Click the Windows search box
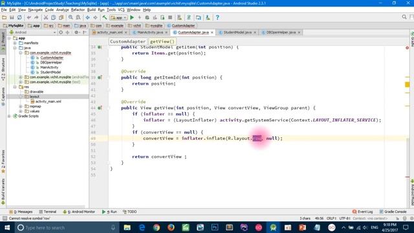The image size is (414, 233). coord(66,227)
